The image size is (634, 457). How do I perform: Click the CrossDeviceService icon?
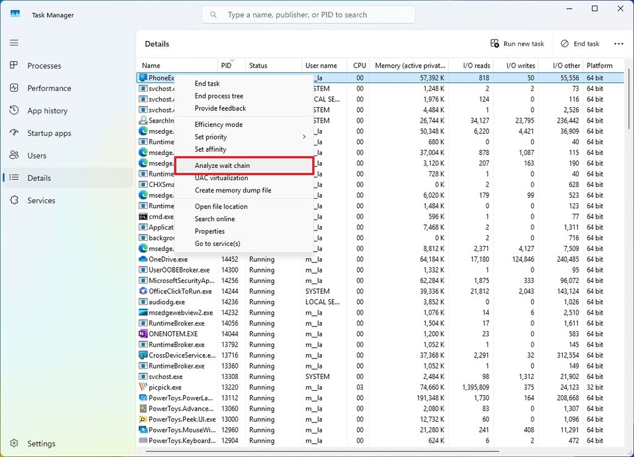[x=143, y=355]
